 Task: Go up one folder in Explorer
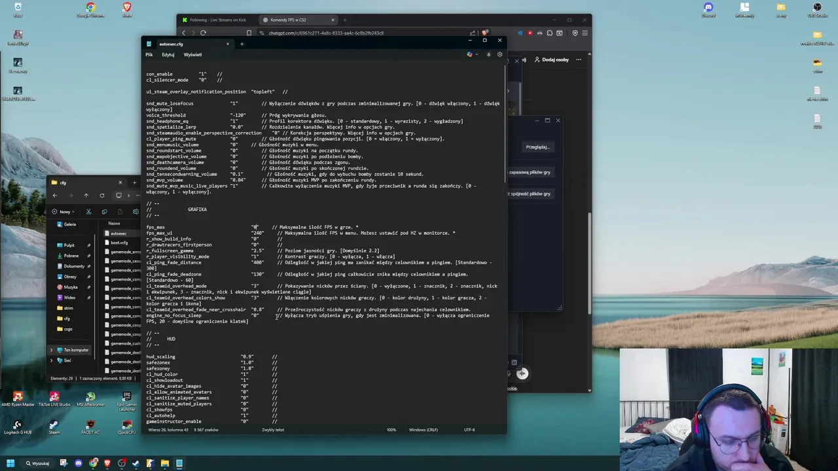(x=86, y=196)
